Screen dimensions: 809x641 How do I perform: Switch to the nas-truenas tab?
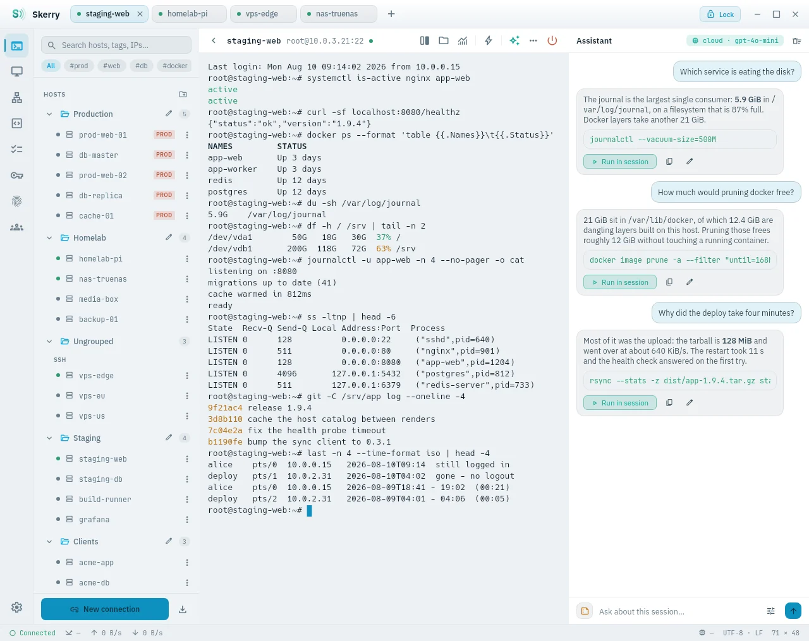pyautogui.click(x=338, y=14)
